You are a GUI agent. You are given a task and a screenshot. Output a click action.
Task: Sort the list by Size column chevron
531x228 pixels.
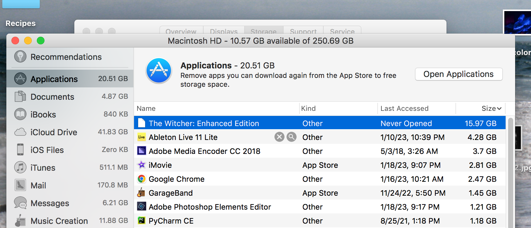[499, 109]
